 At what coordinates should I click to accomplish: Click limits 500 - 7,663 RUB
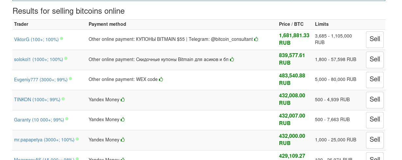point(332,120)
